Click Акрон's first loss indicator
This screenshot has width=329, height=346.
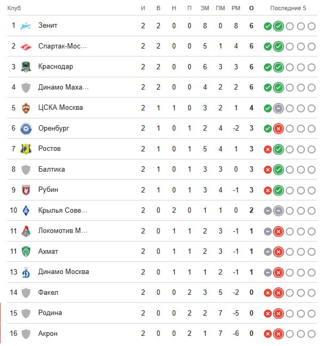coord(268,334)
